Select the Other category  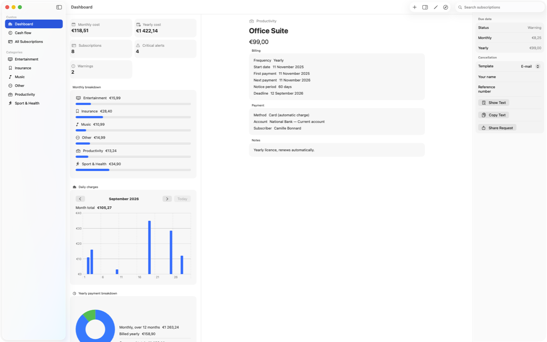tap(34, 85)
